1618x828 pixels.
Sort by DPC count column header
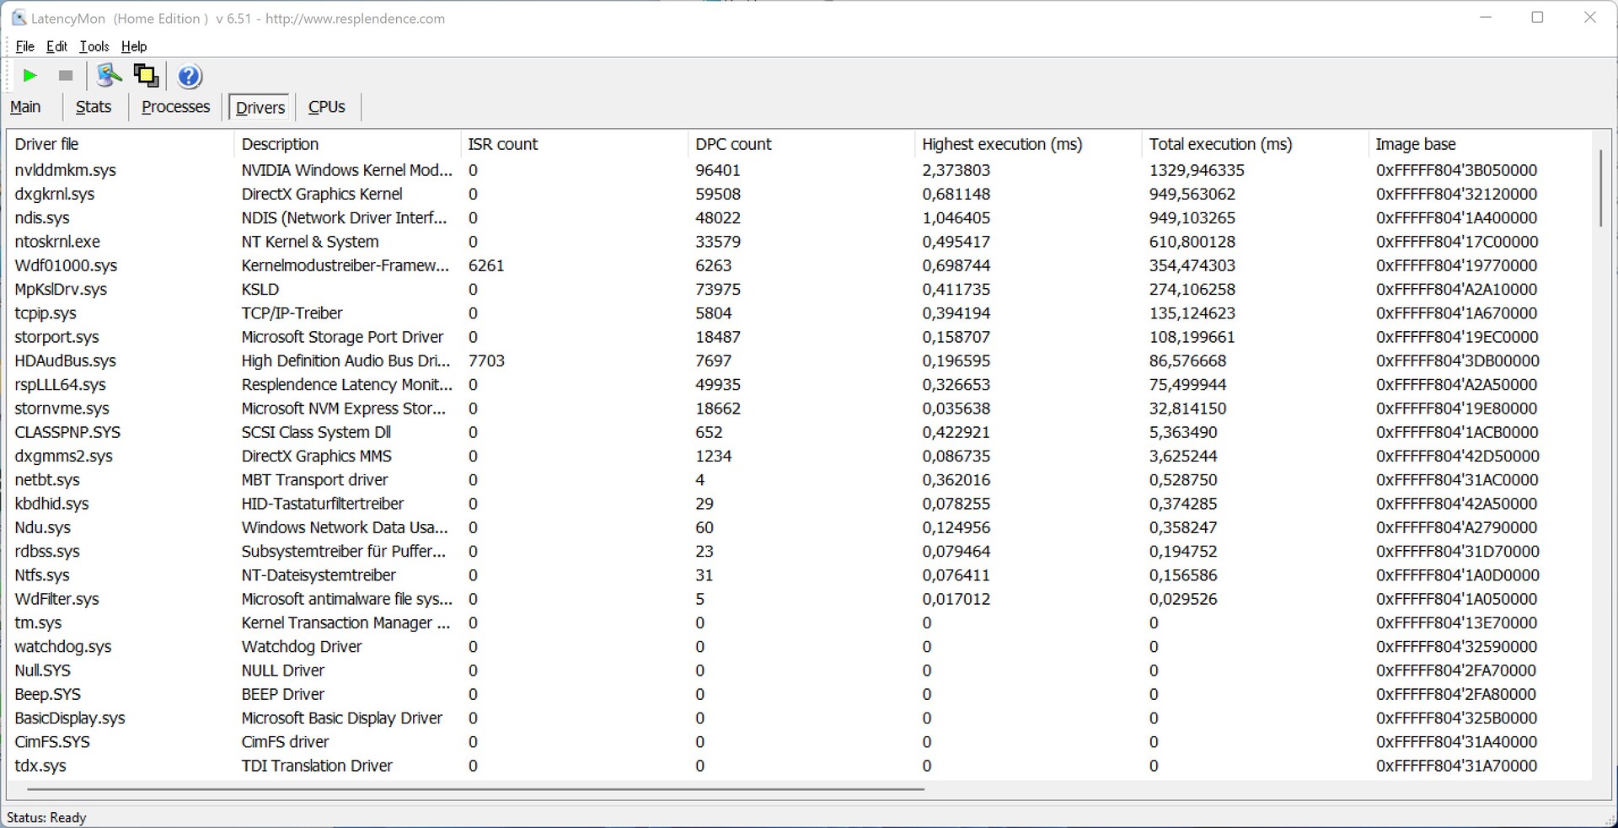pyautogui.click(x=733, y=144)
